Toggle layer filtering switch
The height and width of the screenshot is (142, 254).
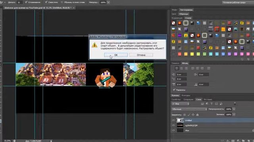235,103
